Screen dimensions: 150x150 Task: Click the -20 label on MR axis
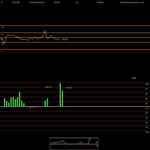tap(146, 113)
